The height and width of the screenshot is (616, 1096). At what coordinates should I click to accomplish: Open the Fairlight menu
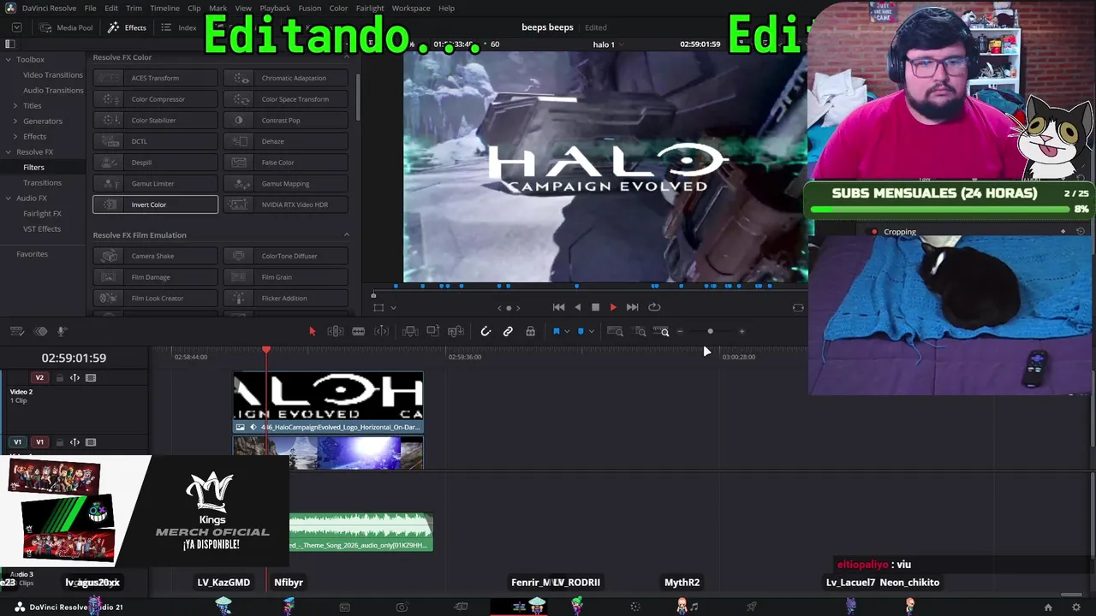pos(370,9)
